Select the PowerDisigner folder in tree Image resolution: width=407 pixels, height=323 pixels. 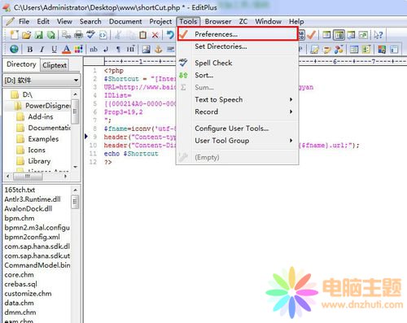[42, 106]
